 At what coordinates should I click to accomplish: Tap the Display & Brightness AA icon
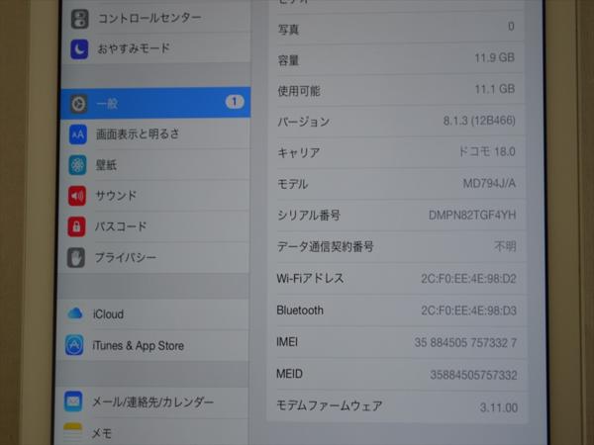click(78, 134)
